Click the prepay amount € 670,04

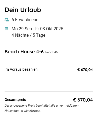(x=85, y=70)
